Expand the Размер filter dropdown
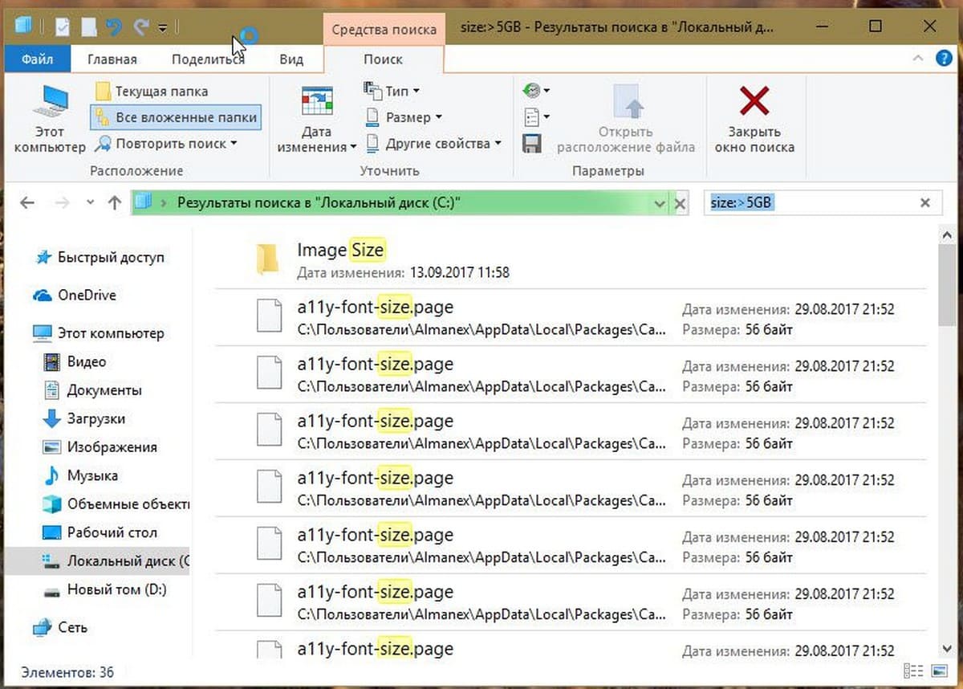This screenshot has width=963, height=689. coord(404,117)
